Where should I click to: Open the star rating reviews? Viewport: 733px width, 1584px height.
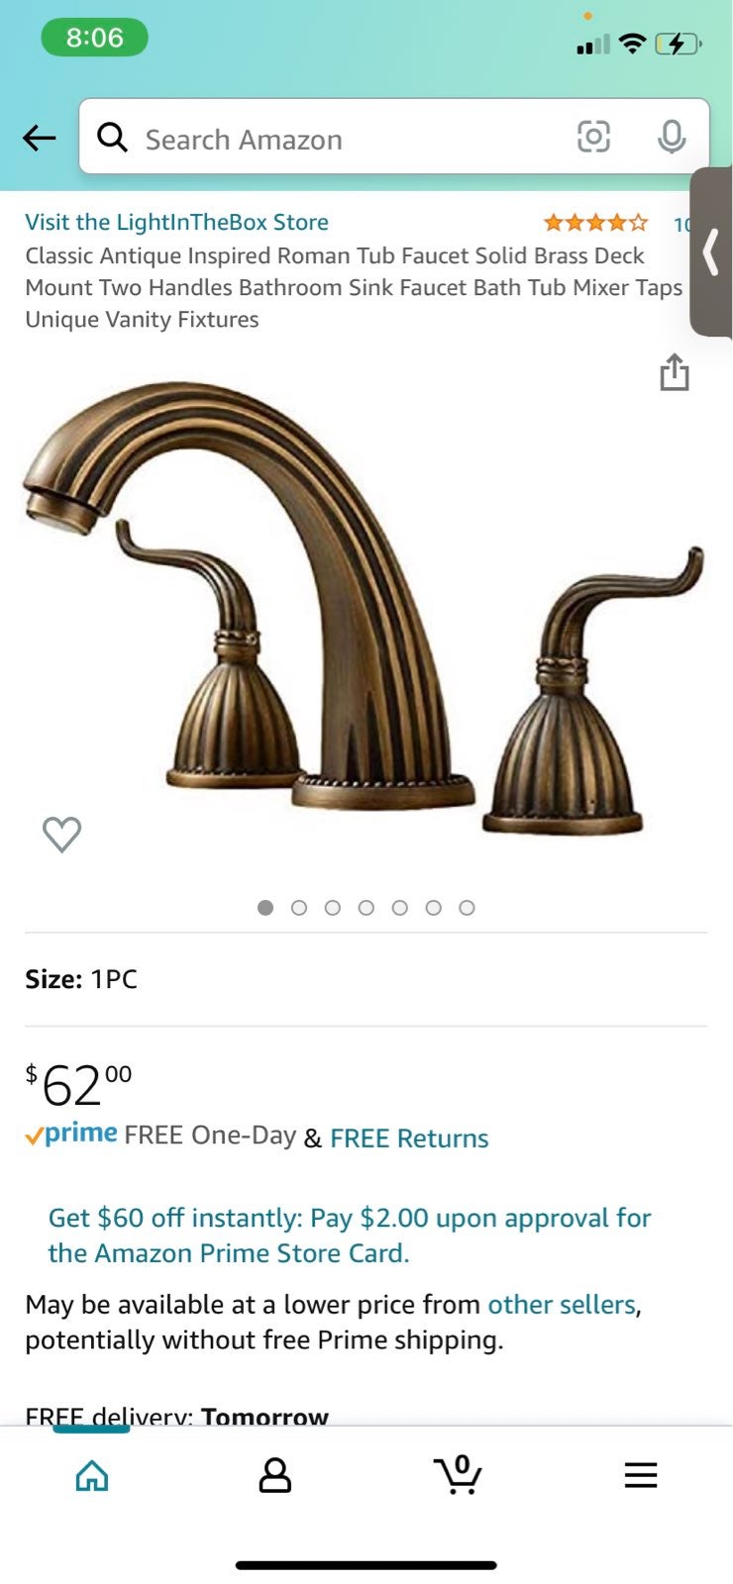click(x=595, y=222)
